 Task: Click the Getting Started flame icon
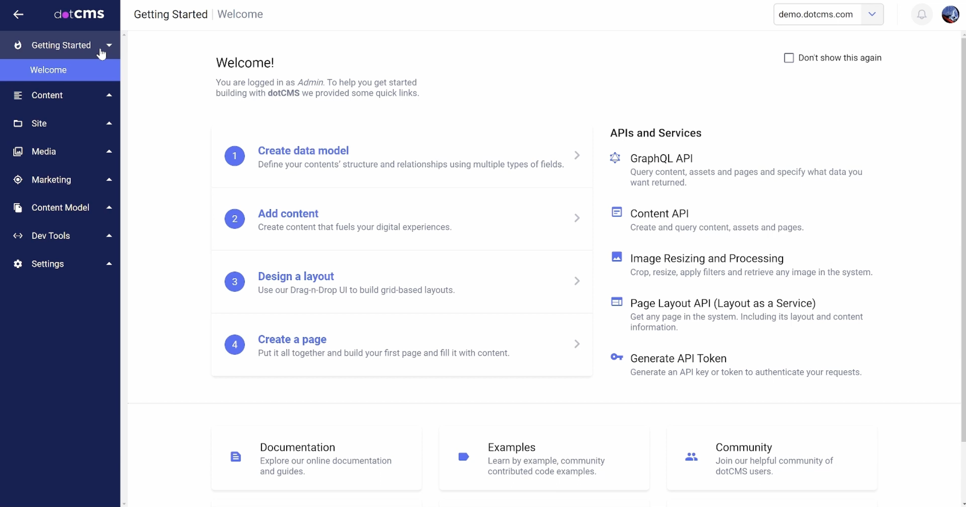point(18,45)
